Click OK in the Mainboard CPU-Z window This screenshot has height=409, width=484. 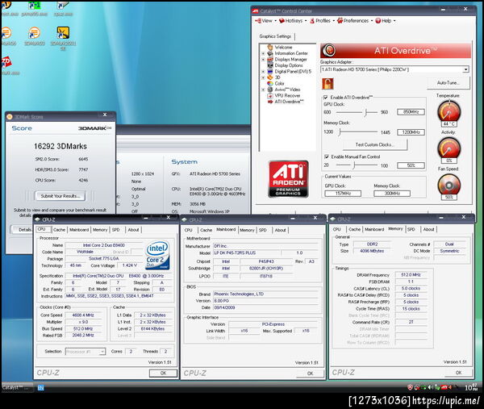pyautogui.click(x=311, y=374)
